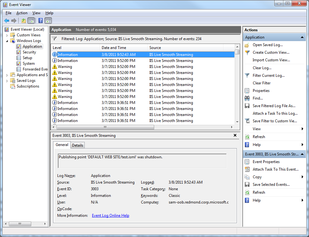Viewport: 309px width, 237px height.
Task: Select the Setup log in tree
Action: [x=27, y=58]
